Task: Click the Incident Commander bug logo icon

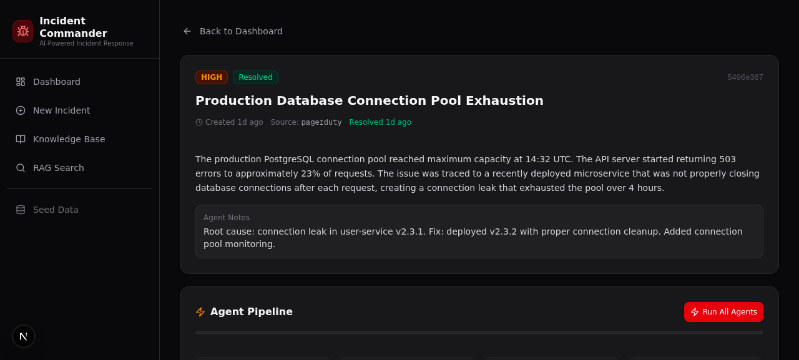Action: coord(23,31)
